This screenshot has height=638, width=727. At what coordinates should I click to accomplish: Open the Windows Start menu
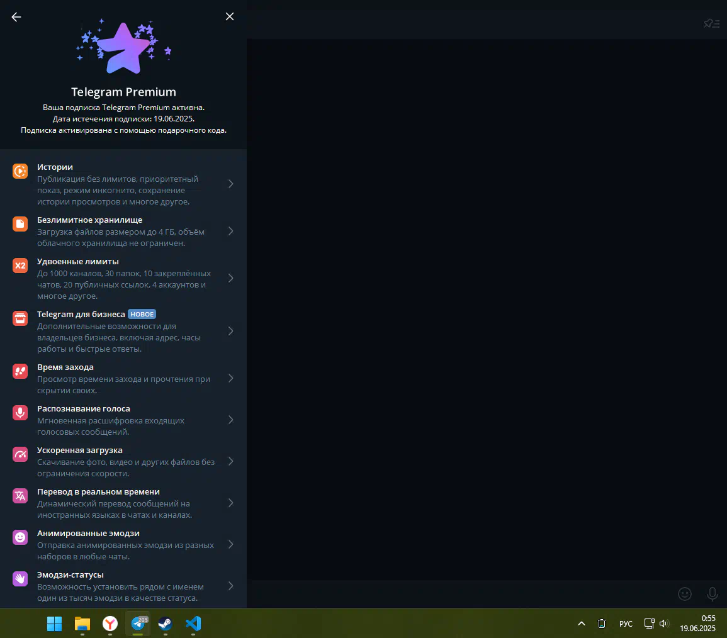coord(54,624)
